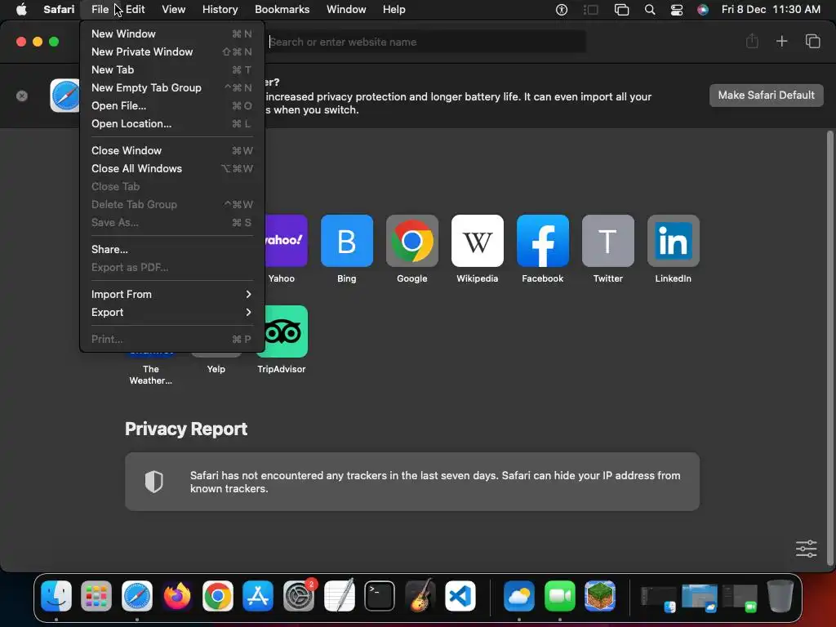The image size is (836, 627).
Task: Open GarageBand from the Dock
Action: point(420,595)
